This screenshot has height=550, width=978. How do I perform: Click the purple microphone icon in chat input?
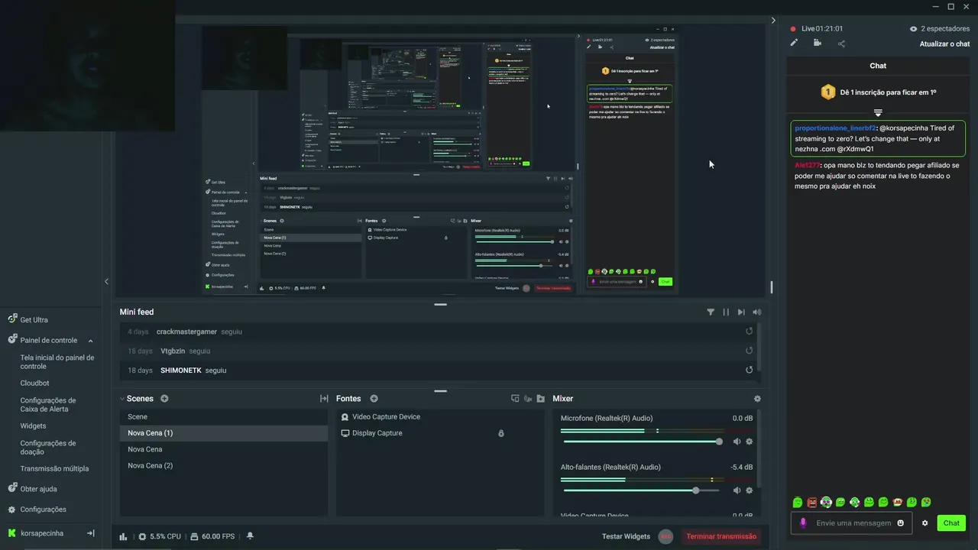[x=803, y=523]
